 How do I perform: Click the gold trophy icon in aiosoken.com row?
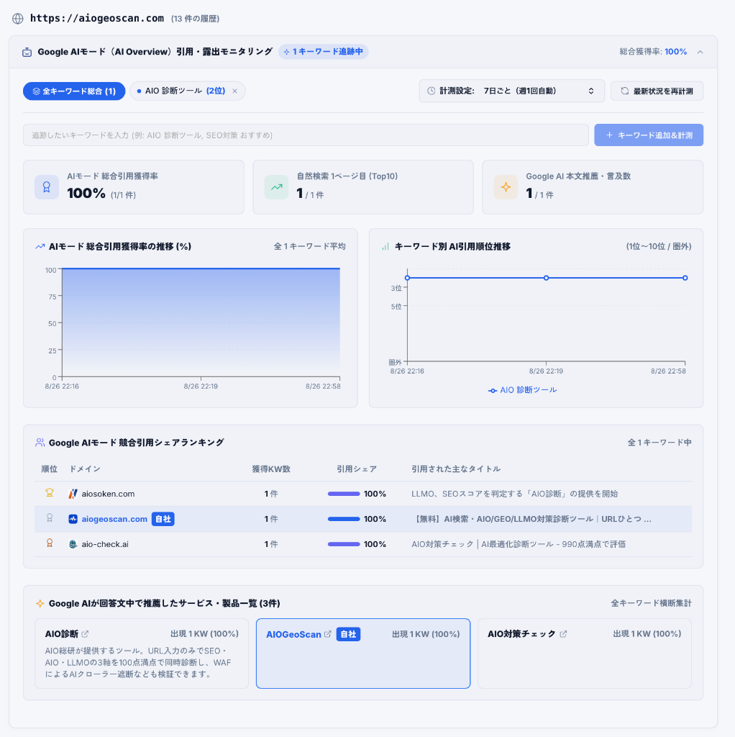click(x=50, y=492)
